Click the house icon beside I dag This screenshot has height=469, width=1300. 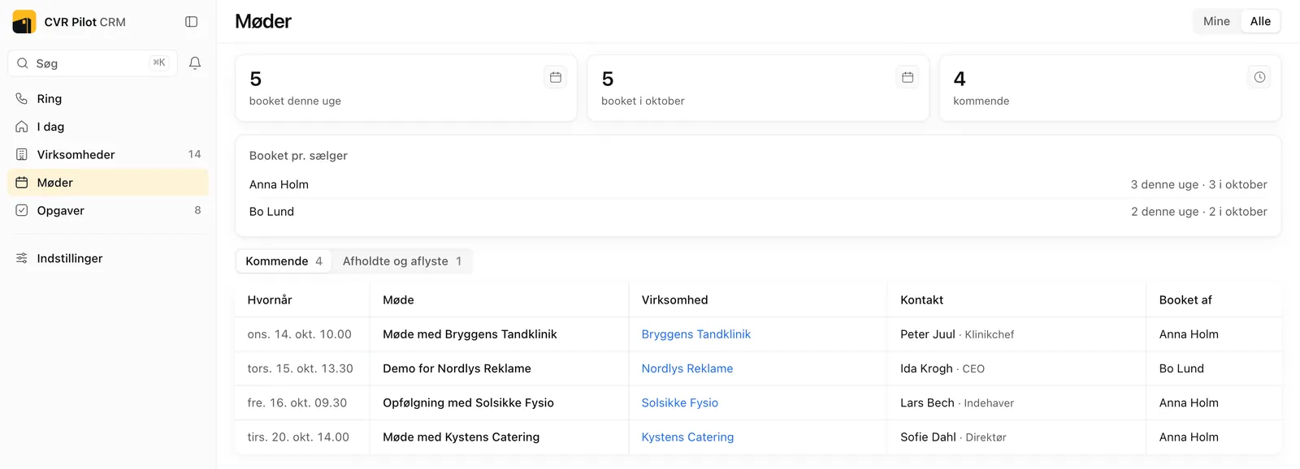22,127
